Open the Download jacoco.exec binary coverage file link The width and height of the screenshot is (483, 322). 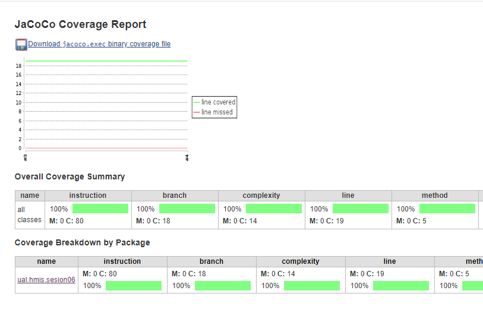[x=99, y=44]
